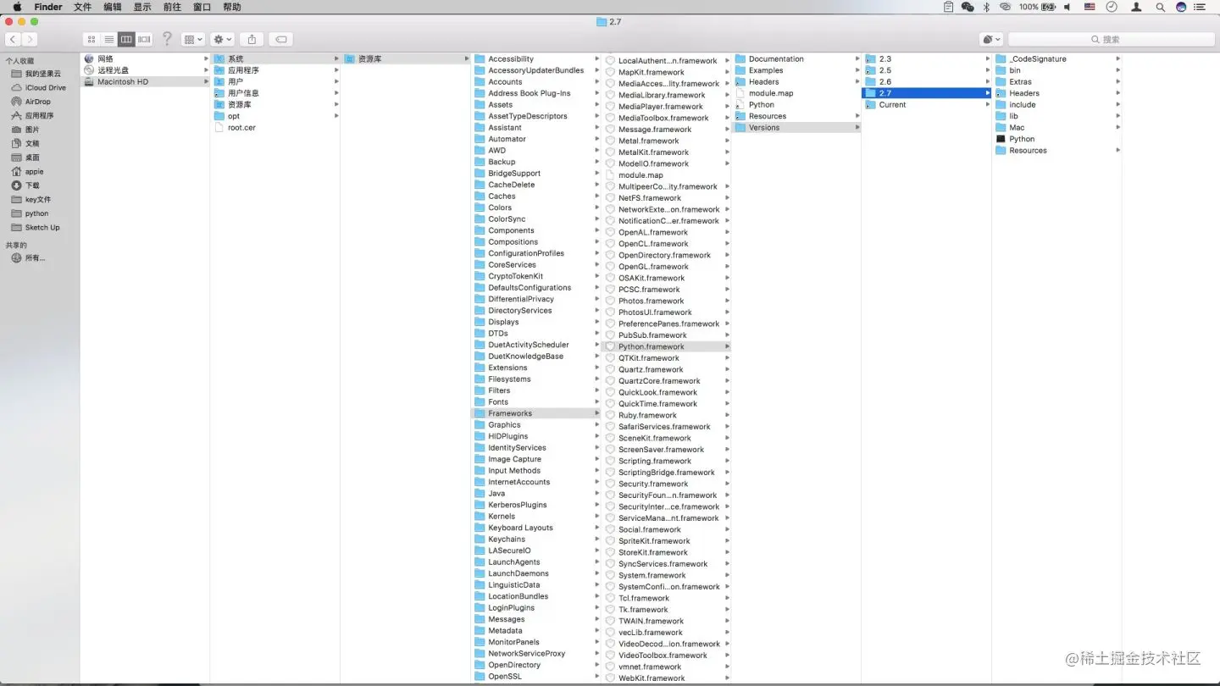Expand the CoreServices folder arrow
This screenshot has width=1220, height=686.
pyautogui.click(x=596, y=265)
